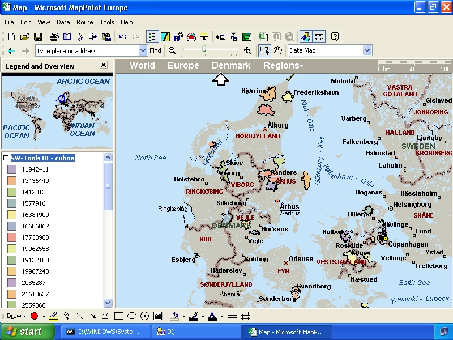Click the Help question mark icon
The width and height of the screenshot is (453, 340).
tap(335, 37)
